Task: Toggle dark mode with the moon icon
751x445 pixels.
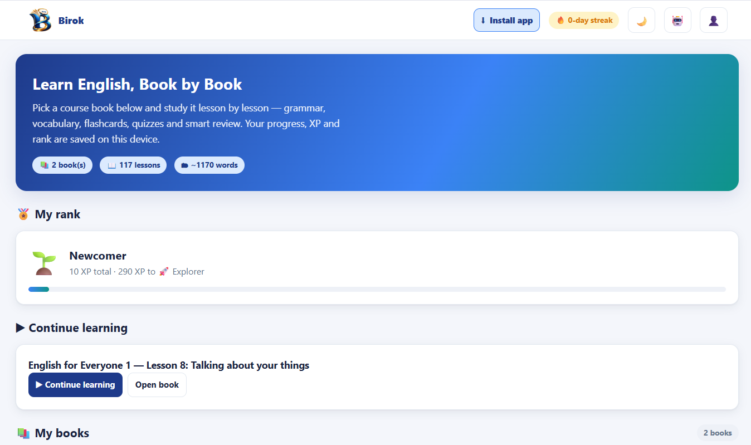Action: (x=641, y=21)
